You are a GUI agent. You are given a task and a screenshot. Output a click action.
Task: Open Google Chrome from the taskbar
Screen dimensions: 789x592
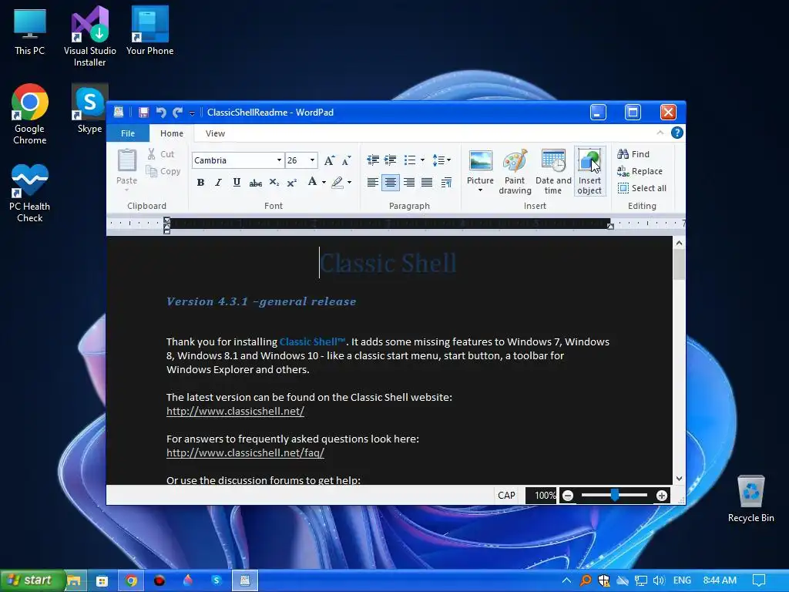click(131, 581)
